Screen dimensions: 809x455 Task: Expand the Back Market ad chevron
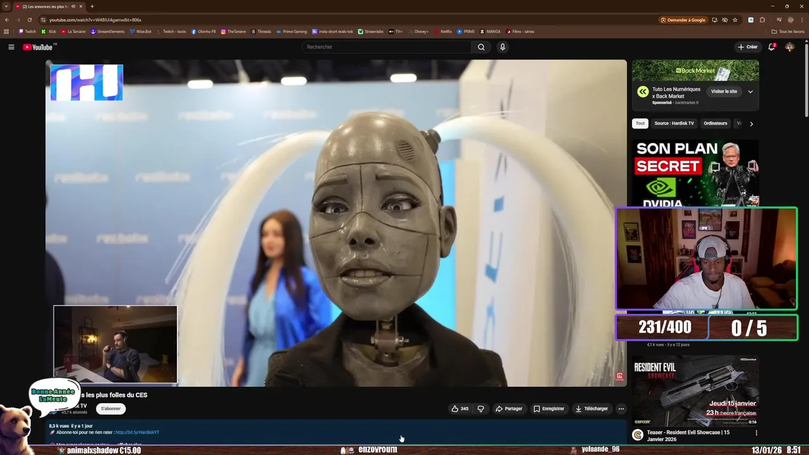[750, 92]
